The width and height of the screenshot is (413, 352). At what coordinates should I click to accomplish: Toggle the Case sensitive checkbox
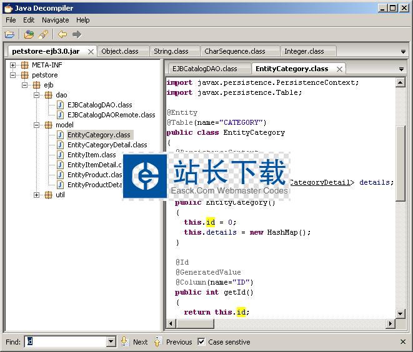click(201, 342)
